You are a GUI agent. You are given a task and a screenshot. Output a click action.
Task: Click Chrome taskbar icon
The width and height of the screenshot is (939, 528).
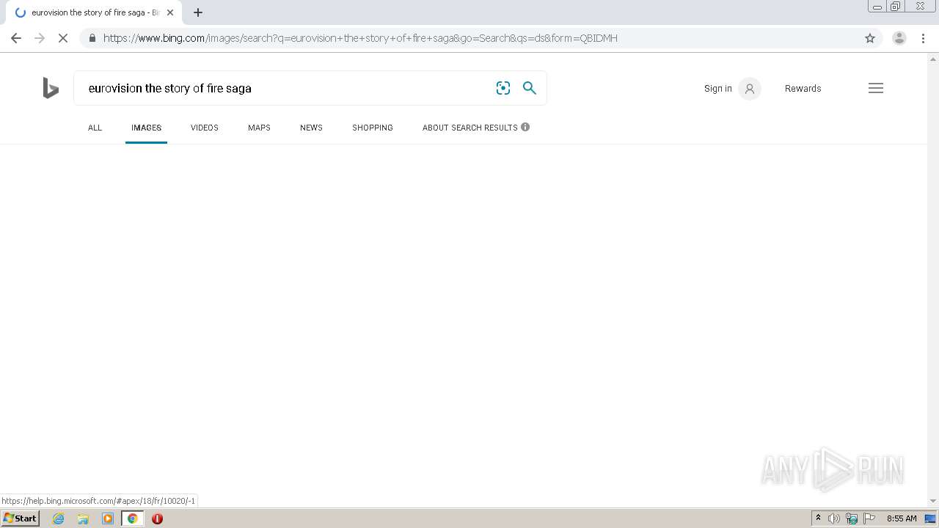[133, 518]
